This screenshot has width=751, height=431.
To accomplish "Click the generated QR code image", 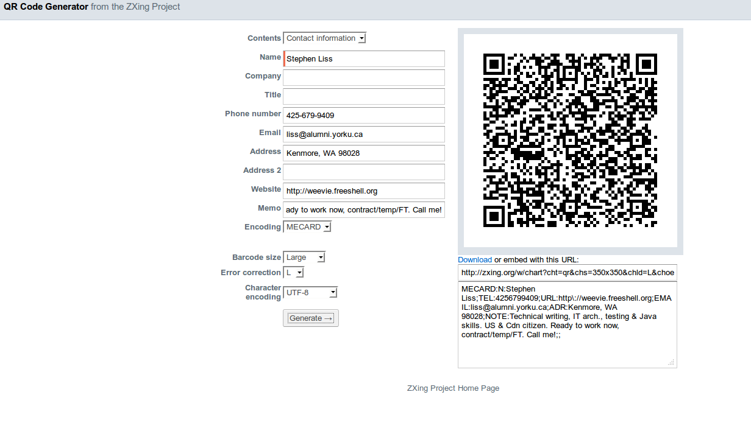I will (x=571, y=140).
